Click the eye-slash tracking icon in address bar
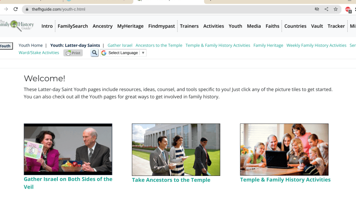 [317, 9]
